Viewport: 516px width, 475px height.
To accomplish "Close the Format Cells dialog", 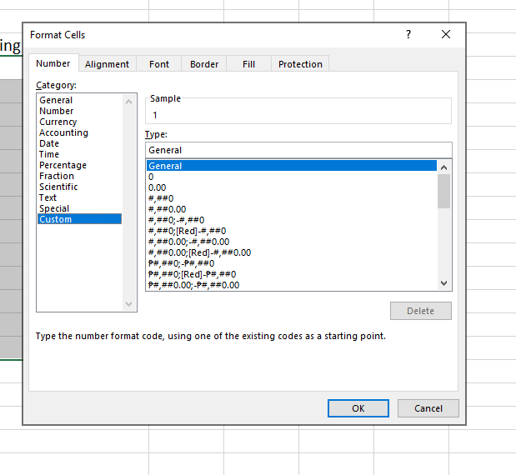I will (446, 34).
